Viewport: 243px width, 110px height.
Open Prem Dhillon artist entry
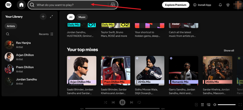[29, 69]
